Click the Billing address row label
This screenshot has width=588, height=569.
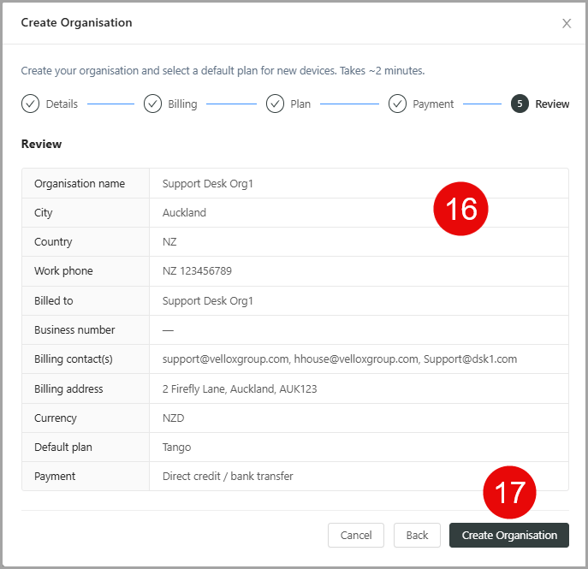tap(68, 388)
